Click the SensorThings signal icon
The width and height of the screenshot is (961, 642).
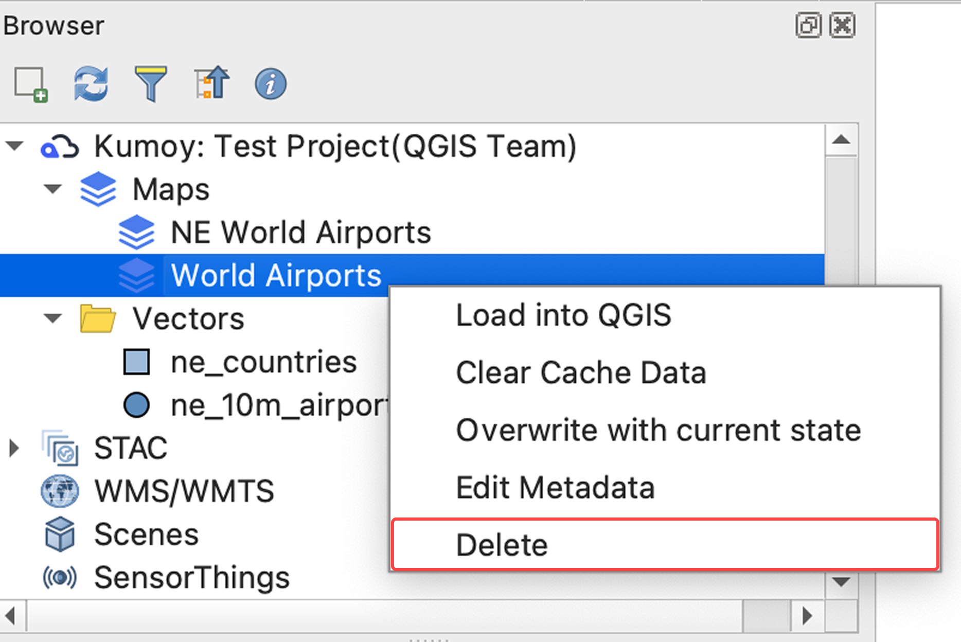(x=60, y=577)
